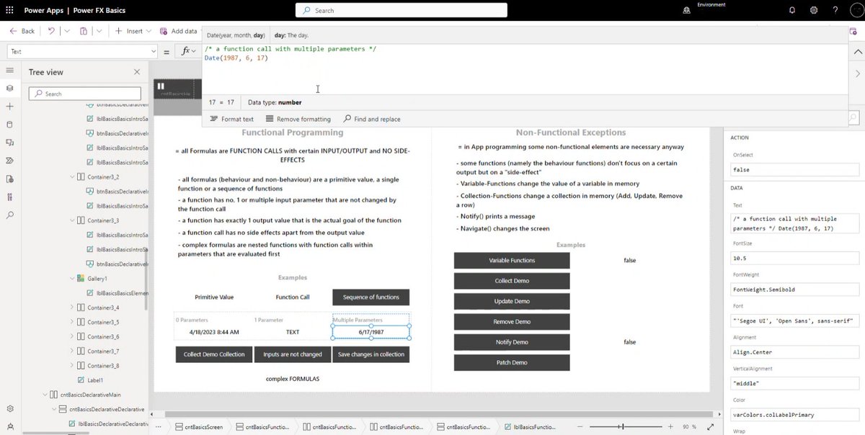This screenshot has height=435, width=865.
Task: Click the plus Insert icon in left rail
Action: pyautogui.click(x=10, y=106)
